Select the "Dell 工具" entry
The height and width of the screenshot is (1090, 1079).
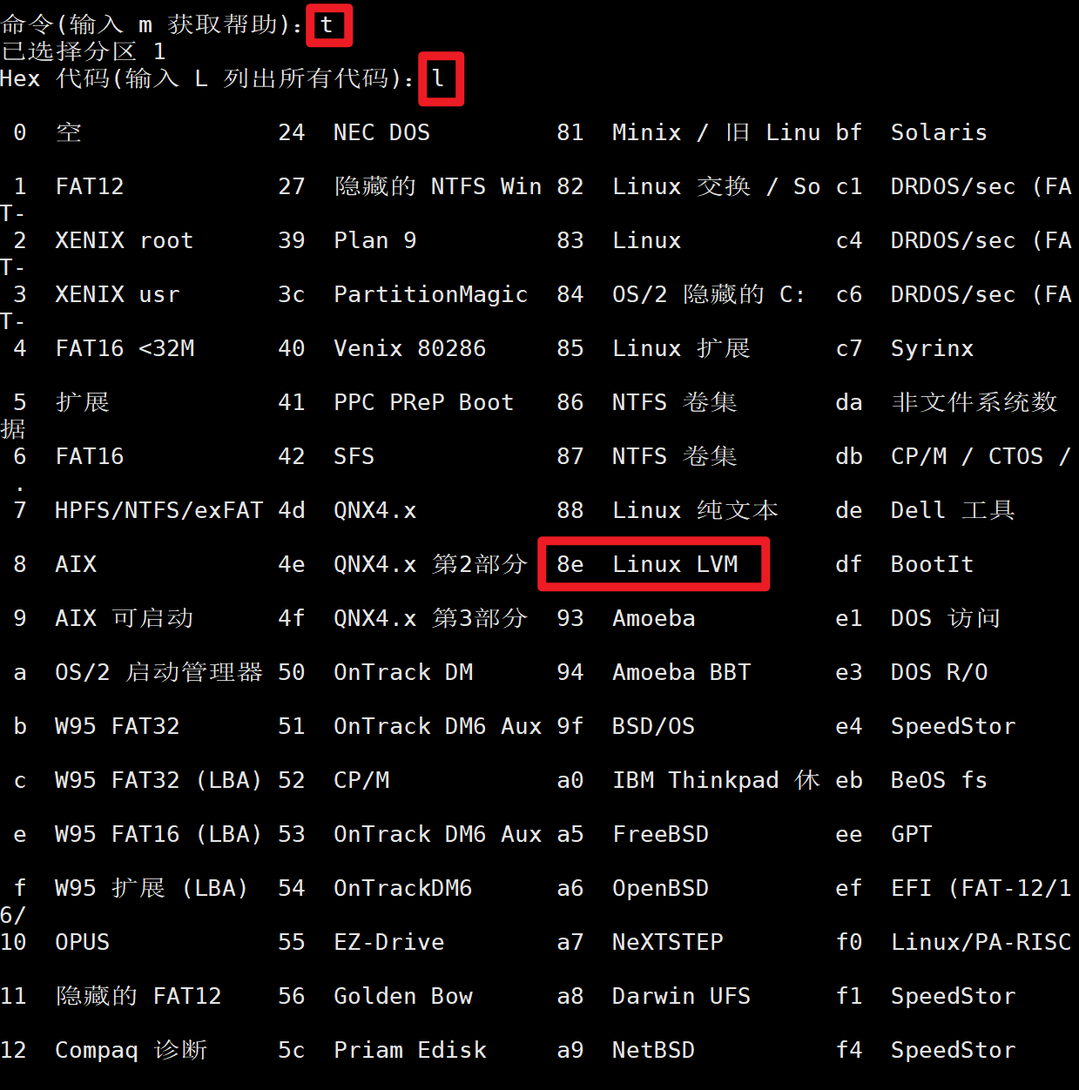954,510
